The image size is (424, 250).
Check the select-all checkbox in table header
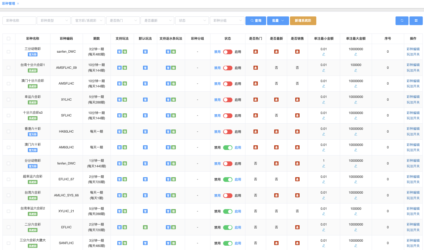(9, 39)
